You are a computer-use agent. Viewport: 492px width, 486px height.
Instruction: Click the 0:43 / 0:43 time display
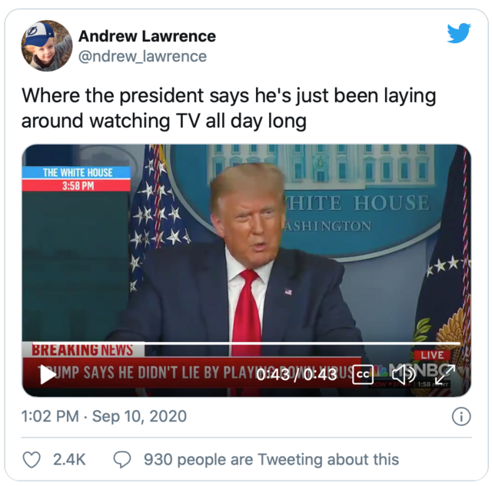pos(297,374)
